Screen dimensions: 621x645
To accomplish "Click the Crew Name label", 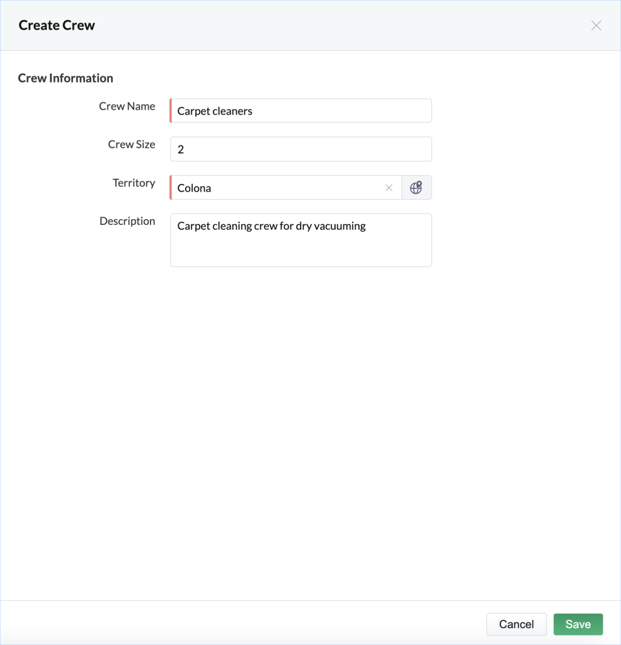I will pos(127,106).
